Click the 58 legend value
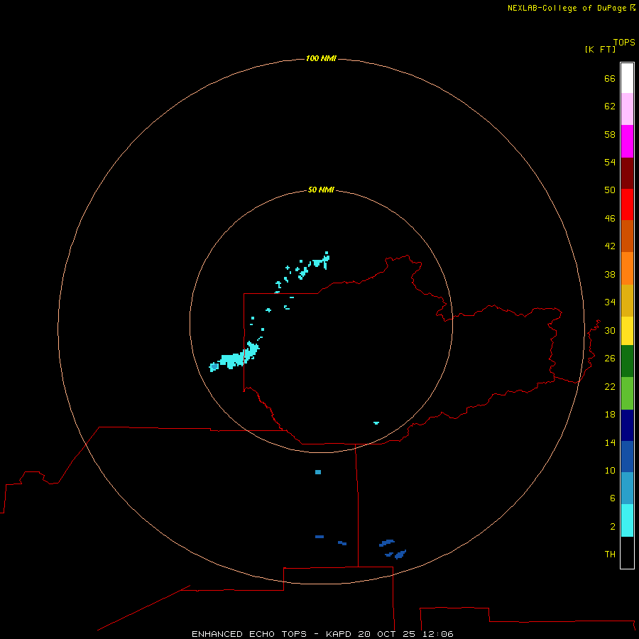The width and height of the screenshot is (639, 639). point(610,135)
